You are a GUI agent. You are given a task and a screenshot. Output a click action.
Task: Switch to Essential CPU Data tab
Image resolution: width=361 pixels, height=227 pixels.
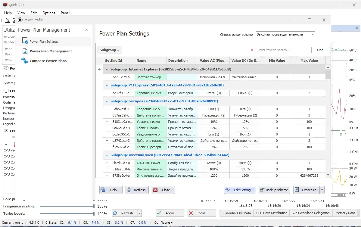237,213
